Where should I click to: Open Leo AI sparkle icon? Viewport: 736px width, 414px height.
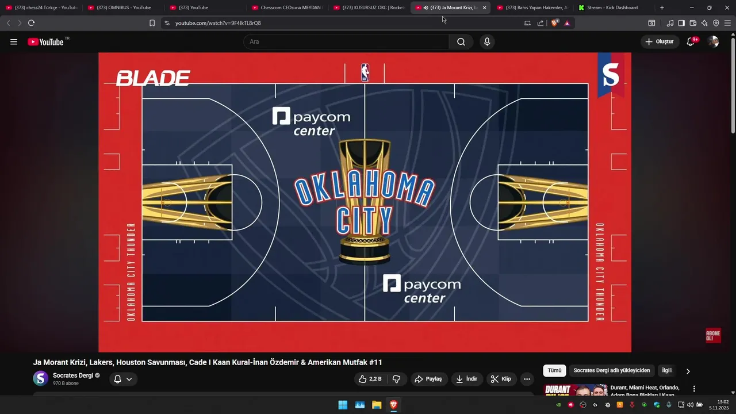704,23
